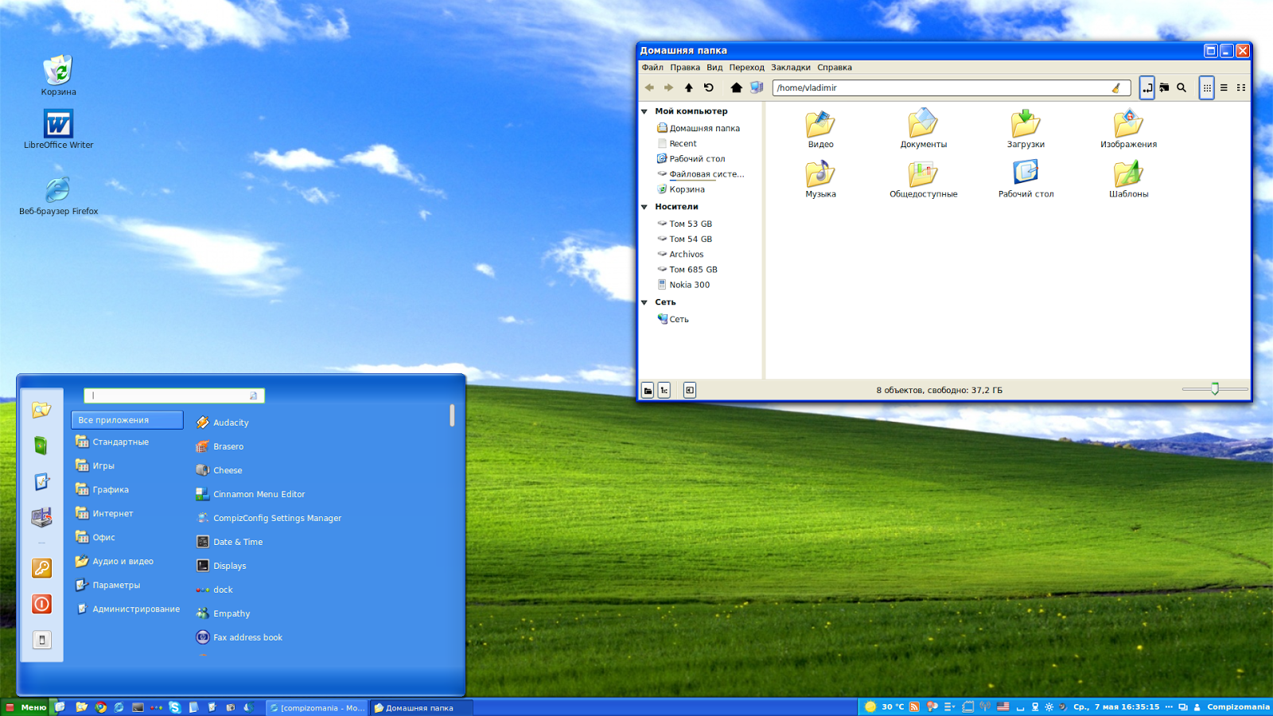Open Веб-браузер Firefox from the desktop
The height and width of the screenshot is (716, 1273).
(x=57, y=191)
